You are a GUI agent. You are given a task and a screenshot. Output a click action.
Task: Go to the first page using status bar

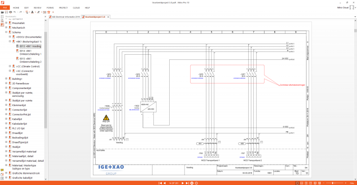click(160, 183)
